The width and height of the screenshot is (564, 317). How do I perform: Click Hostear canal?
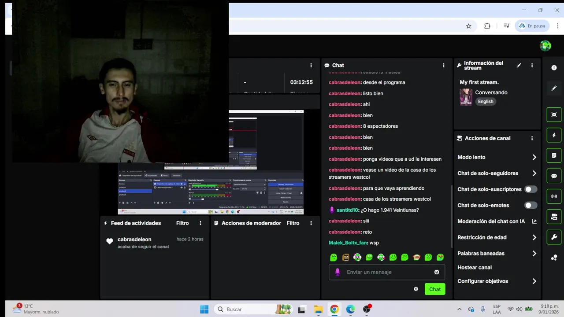tap(475, 267)
